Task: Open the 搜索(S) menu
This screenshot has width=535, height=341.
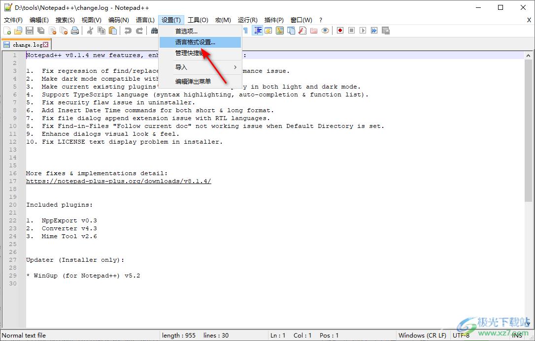Action: click(x=65, y=20)
